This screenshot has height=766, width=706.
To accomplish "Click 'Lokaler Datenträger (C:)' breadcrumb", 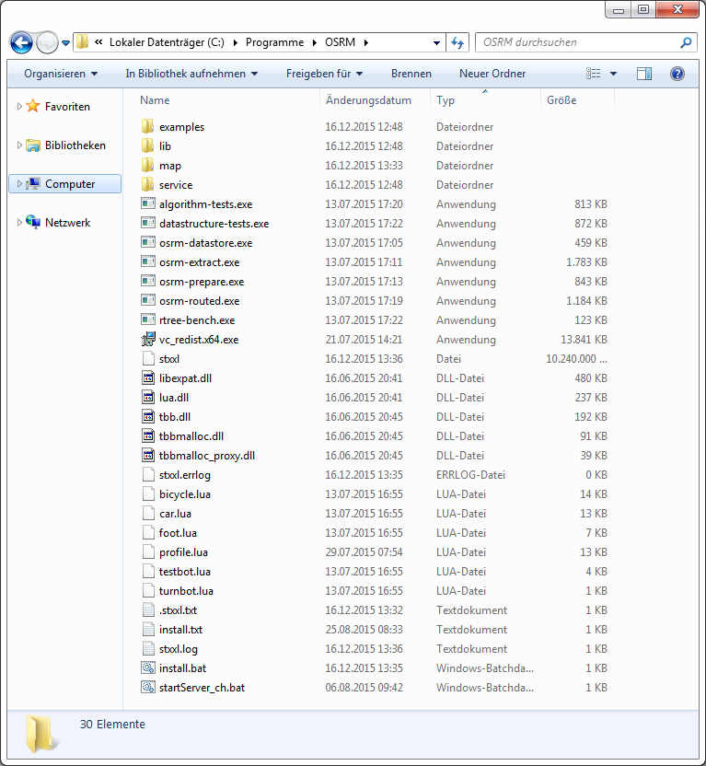I will coord(167,42).
